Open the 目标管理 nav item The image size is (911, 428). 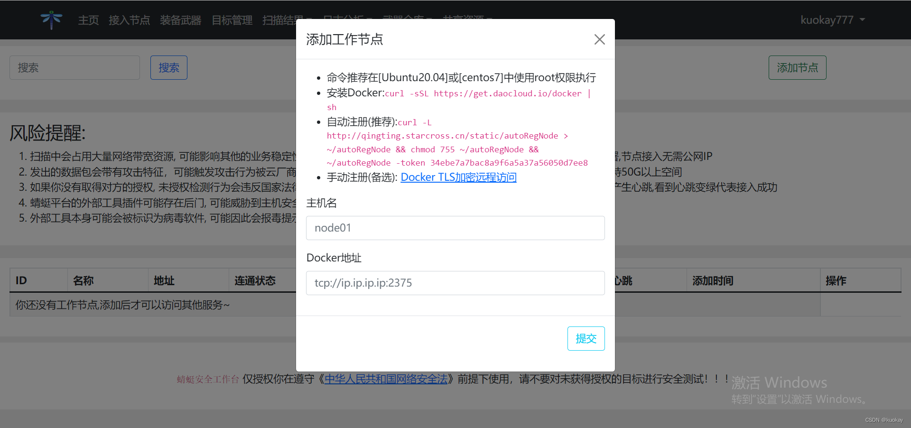(x=232, y=20)
